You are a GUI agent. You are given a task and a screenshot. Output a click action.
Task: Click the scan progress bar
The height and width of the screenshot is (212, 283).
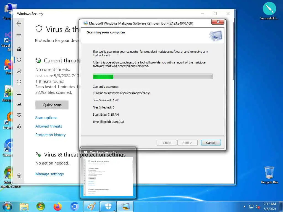(x=153, y=76)
